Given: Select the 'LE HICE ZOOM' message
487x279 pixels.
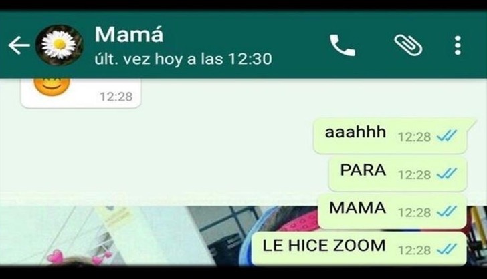Looking at the screenshot, I should [359, 249].
